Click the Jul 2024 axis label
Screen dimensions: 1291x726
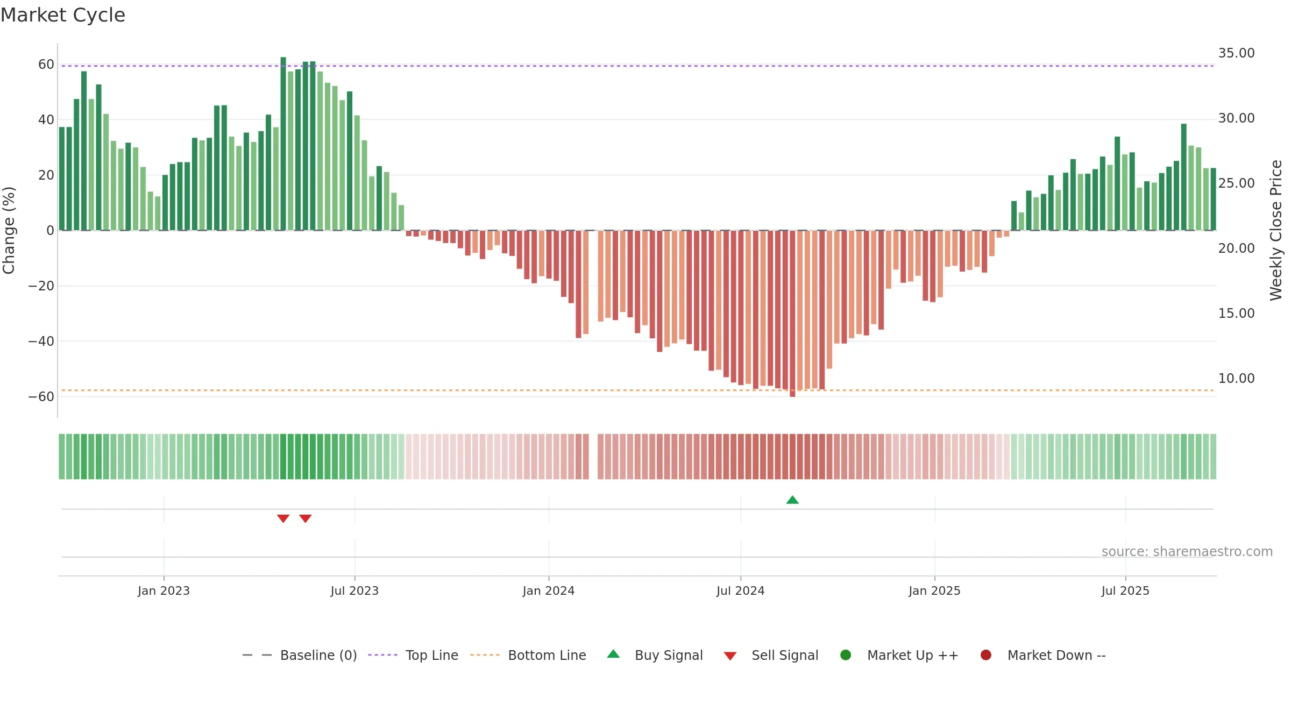click(741, 591)
